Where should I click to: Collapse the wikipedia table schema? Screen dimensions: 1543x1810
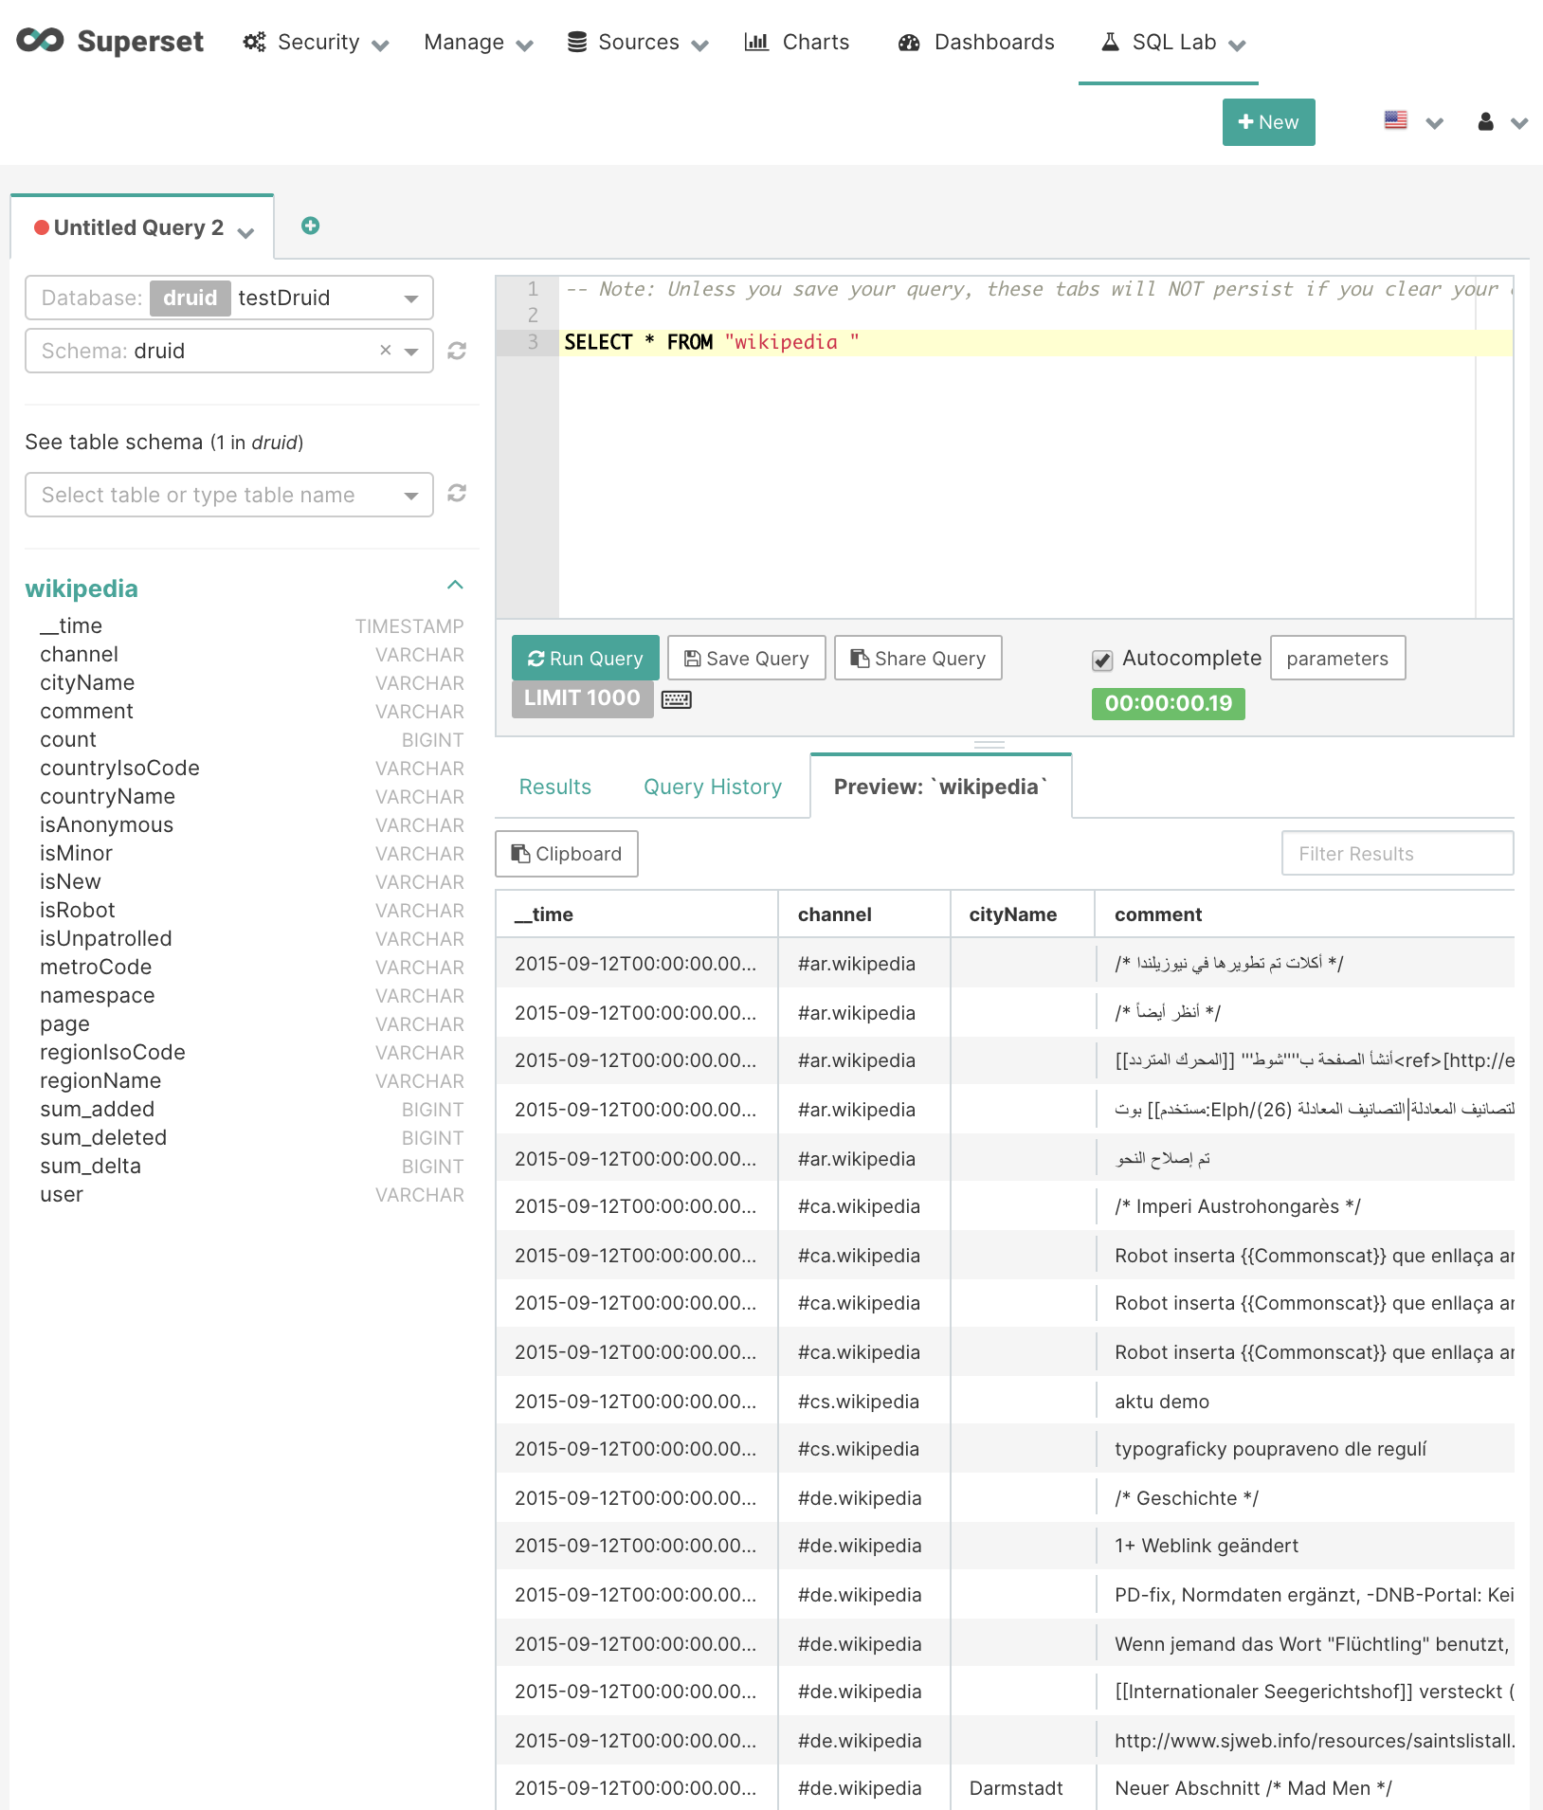(455, 585)
